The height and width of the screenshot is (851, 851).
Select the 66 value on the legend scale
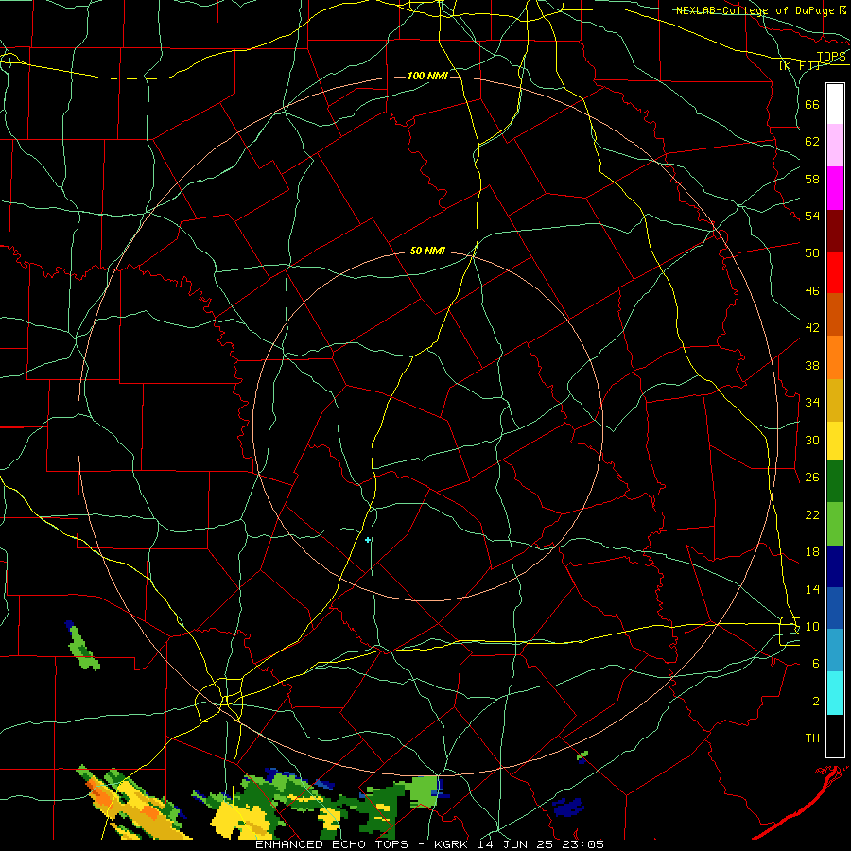point(812,104)
